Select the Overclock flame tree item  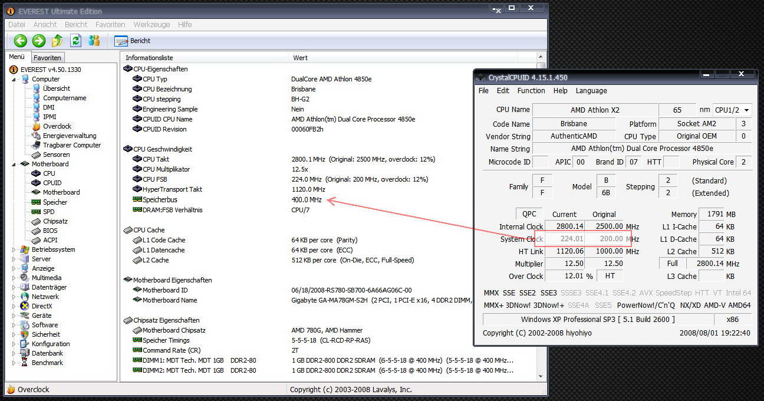coord(57,126)
